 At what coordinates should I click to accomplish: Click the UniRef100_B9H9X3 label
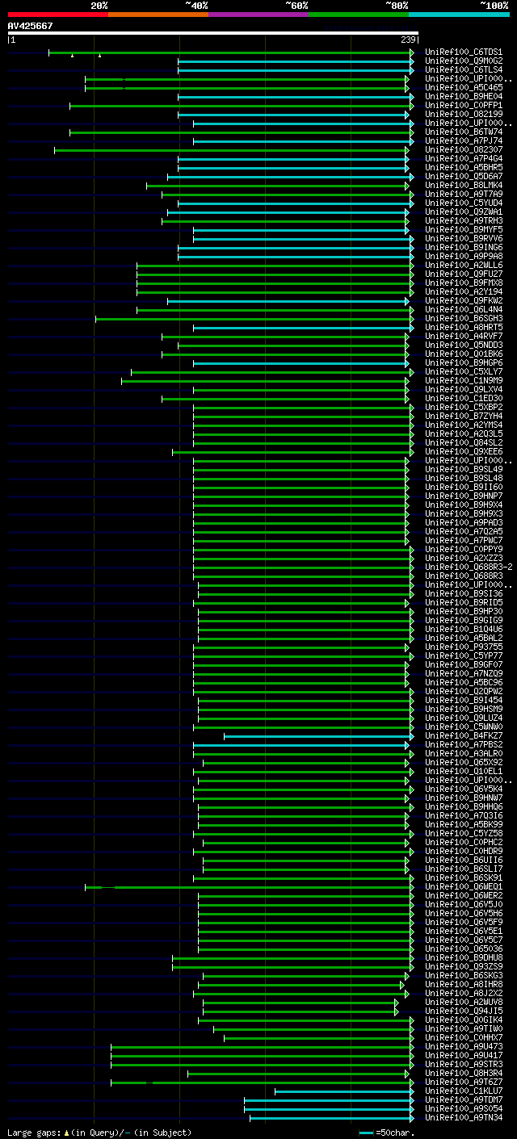[x=463, y=513]
